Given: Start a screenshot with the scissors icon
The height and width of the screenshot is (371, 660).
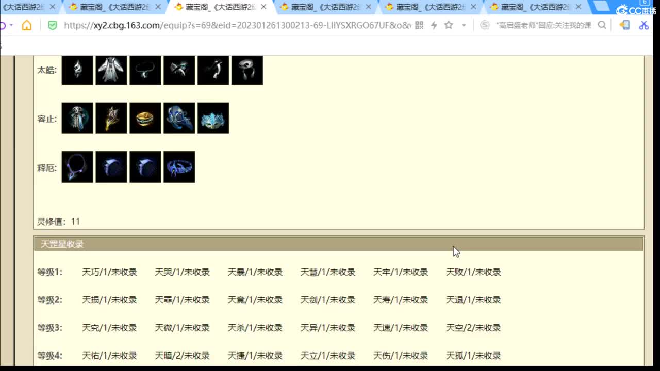Looking at the screenshot, I should [x=644, y=25].
